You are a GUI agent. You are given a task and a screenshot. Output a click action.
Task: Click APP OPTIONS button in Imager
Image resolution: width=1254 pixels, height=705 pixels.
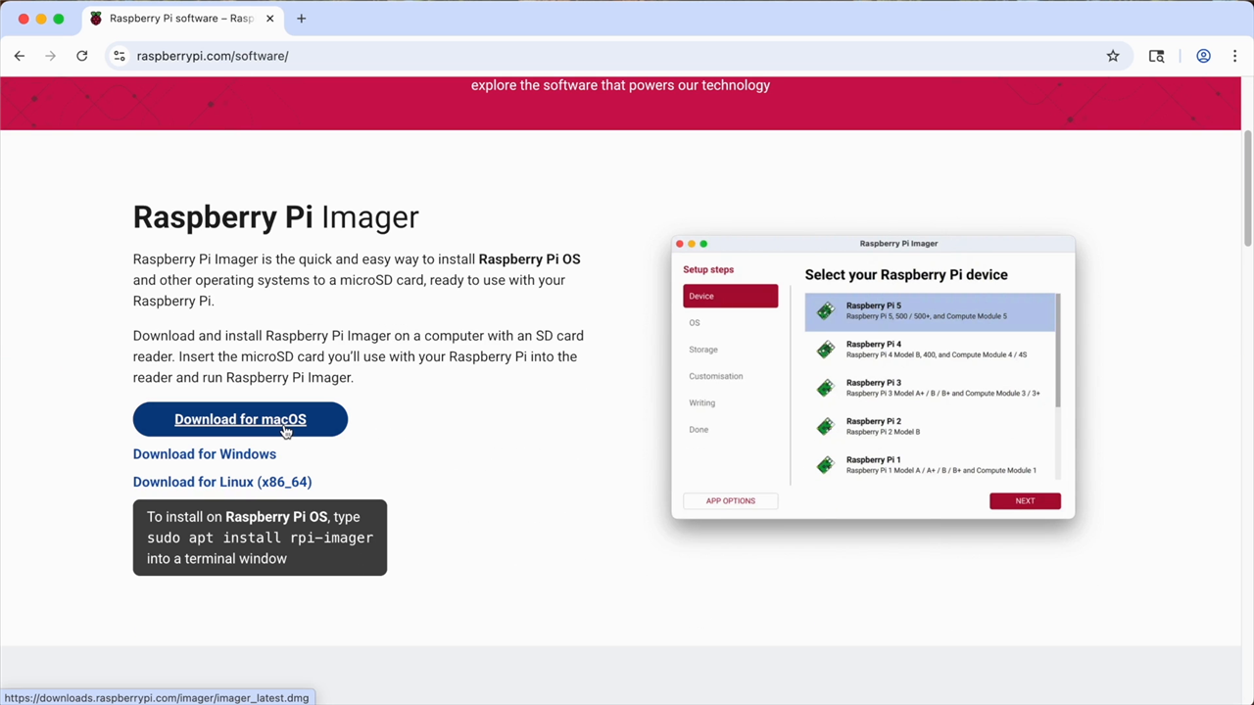click(731, 500)
